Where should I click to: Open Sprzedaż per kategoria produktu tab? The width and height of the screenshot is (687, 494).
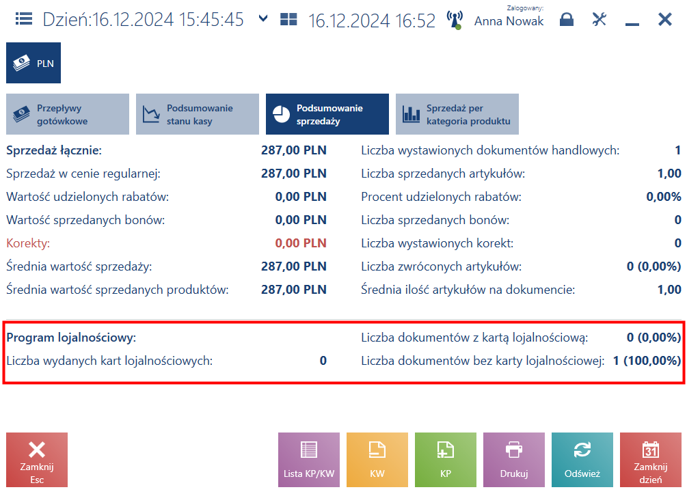pos(457,114)
